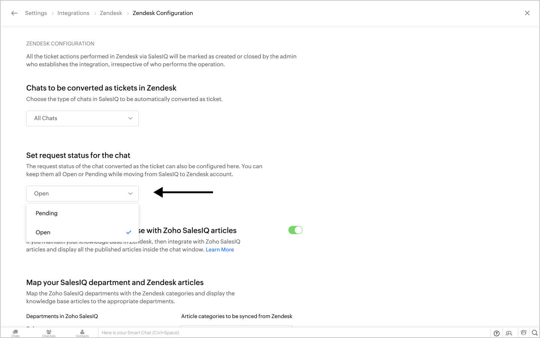Open the Learn More link
This screenshot has height=338, width=540.
tap(220, 250)
